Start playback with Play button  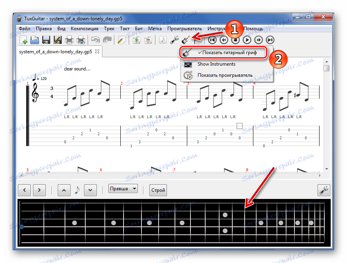247,40
